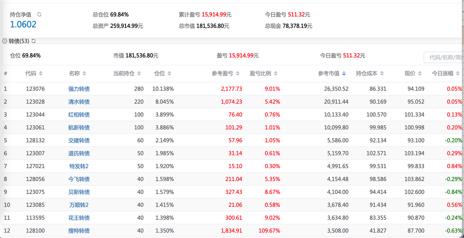The image size is (464, 238).
Task: Open 交建转债 bond link
Action: 79,140
